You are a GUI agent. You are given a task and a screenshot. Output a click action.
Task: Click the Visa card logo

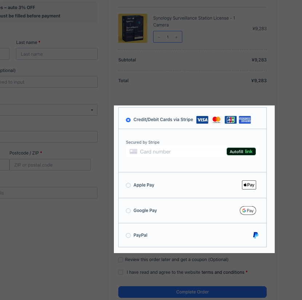click(202, 120)
